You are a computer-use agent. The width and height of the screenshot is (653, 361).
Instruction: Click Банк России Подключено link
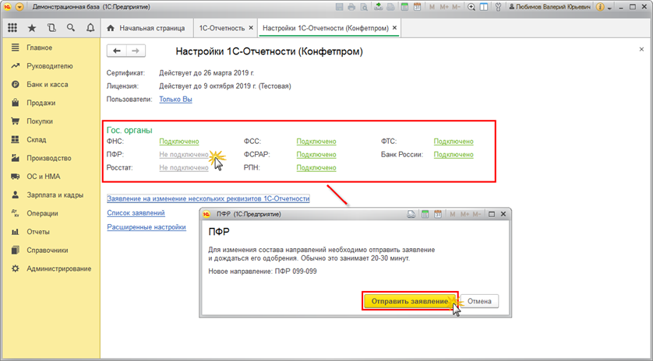pos(454,155)
